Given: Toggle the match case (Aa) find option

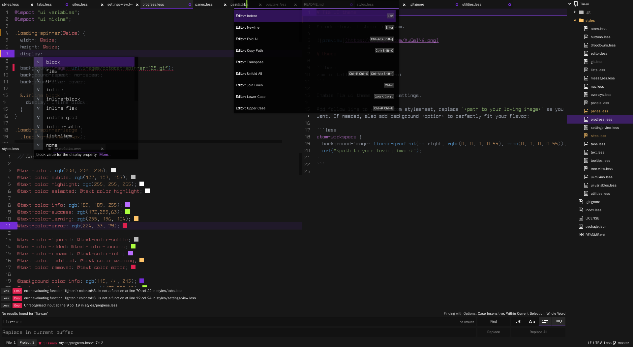Looking at the screenshot, I should (x=532, y=322).
